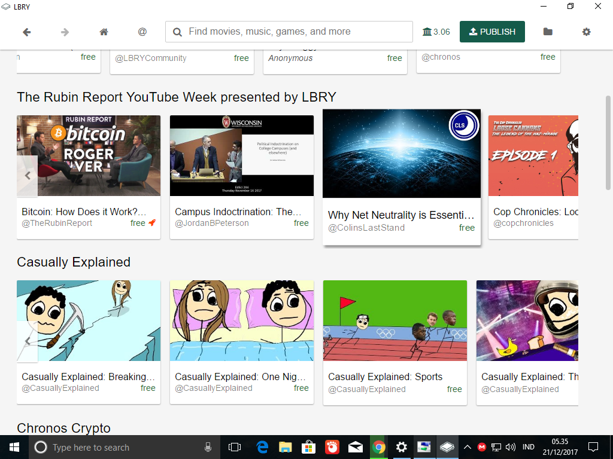This screenshot has width=613, height=459.
Task: Open title Casually Explained: One Nig…
Action: (x=240, y=377)
